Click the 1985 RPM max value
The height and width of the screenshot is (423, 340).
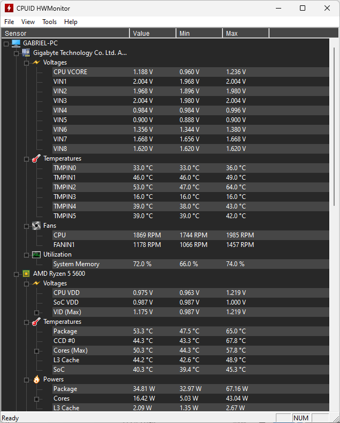(240, 235)
